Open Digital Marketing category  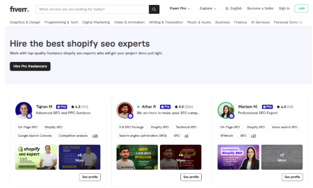tap(96, 22)
